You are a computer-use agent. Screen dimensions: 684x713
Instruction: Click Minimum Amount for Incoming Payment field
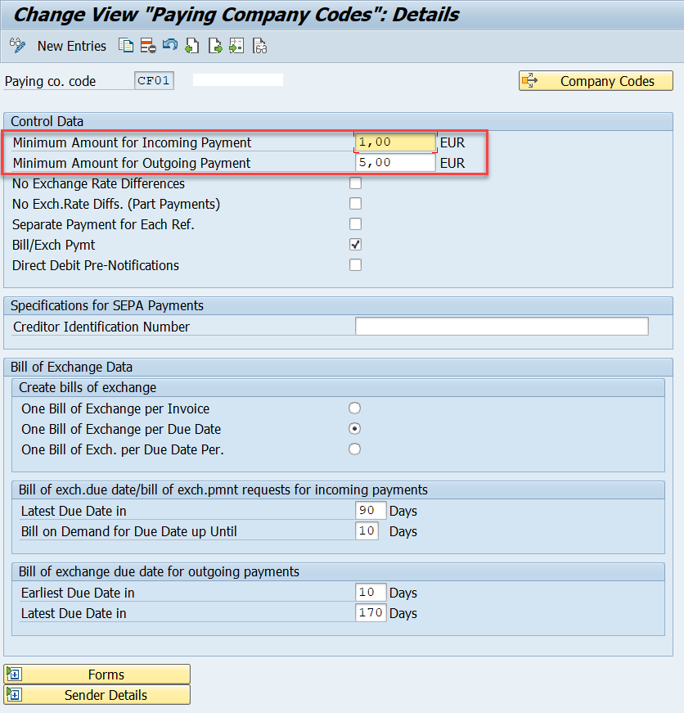[x=395, y=142]
